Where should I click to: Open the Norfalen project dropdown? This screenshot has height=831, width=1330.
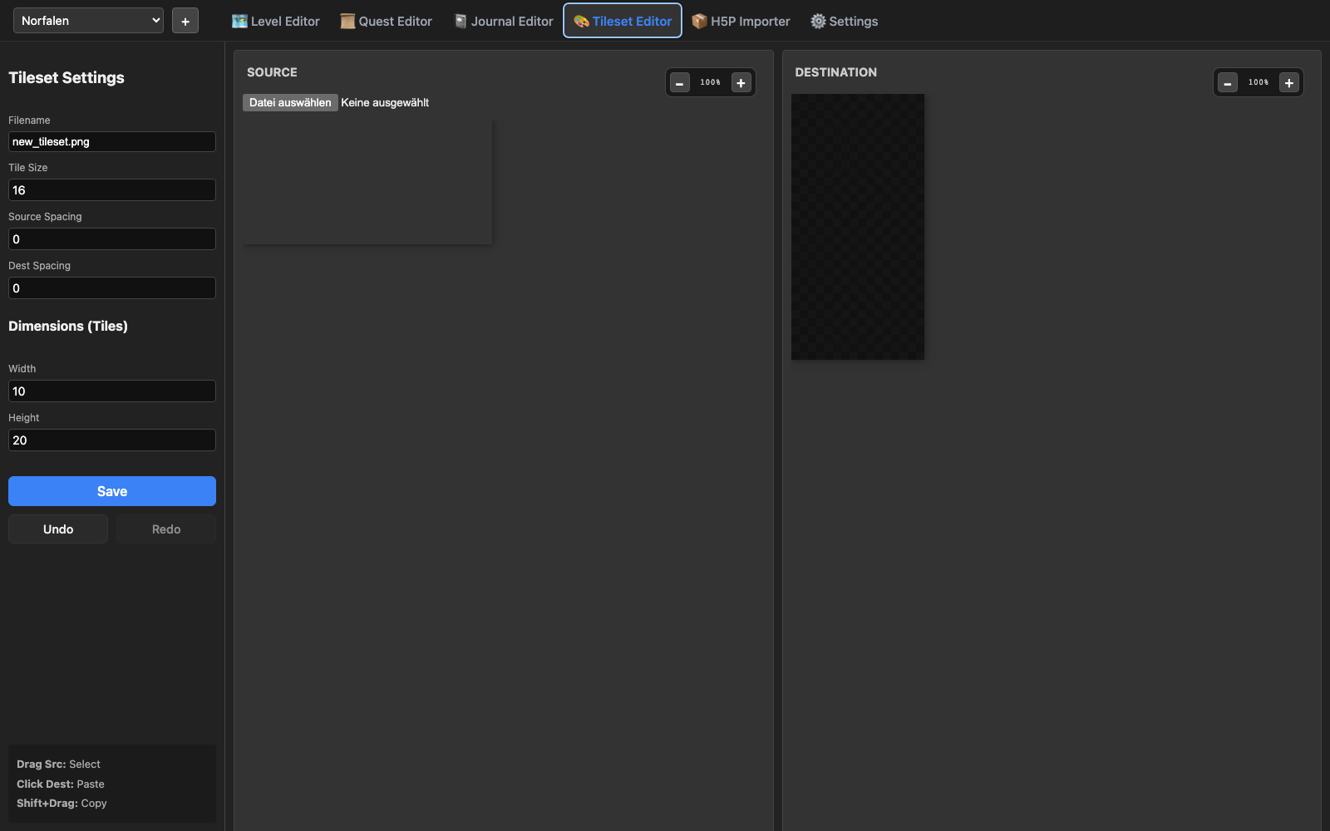click(88, 20)
